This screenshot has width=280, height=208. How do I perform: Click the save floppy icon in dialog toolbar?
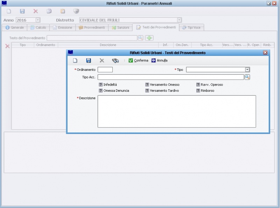[x=89, y=60]
